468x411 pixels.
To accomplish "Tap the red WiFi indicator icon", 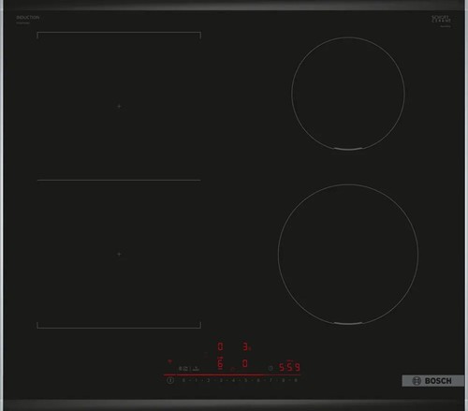I will pyautogui.click(x=169, y=361).
